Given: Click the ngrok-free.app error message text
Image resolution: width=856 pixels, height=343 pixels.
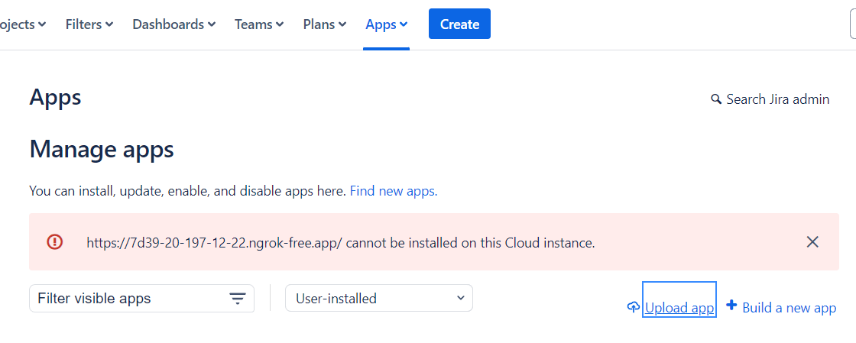Looking at the screenshot, I should pyautogui.click(x=341, y=243).
